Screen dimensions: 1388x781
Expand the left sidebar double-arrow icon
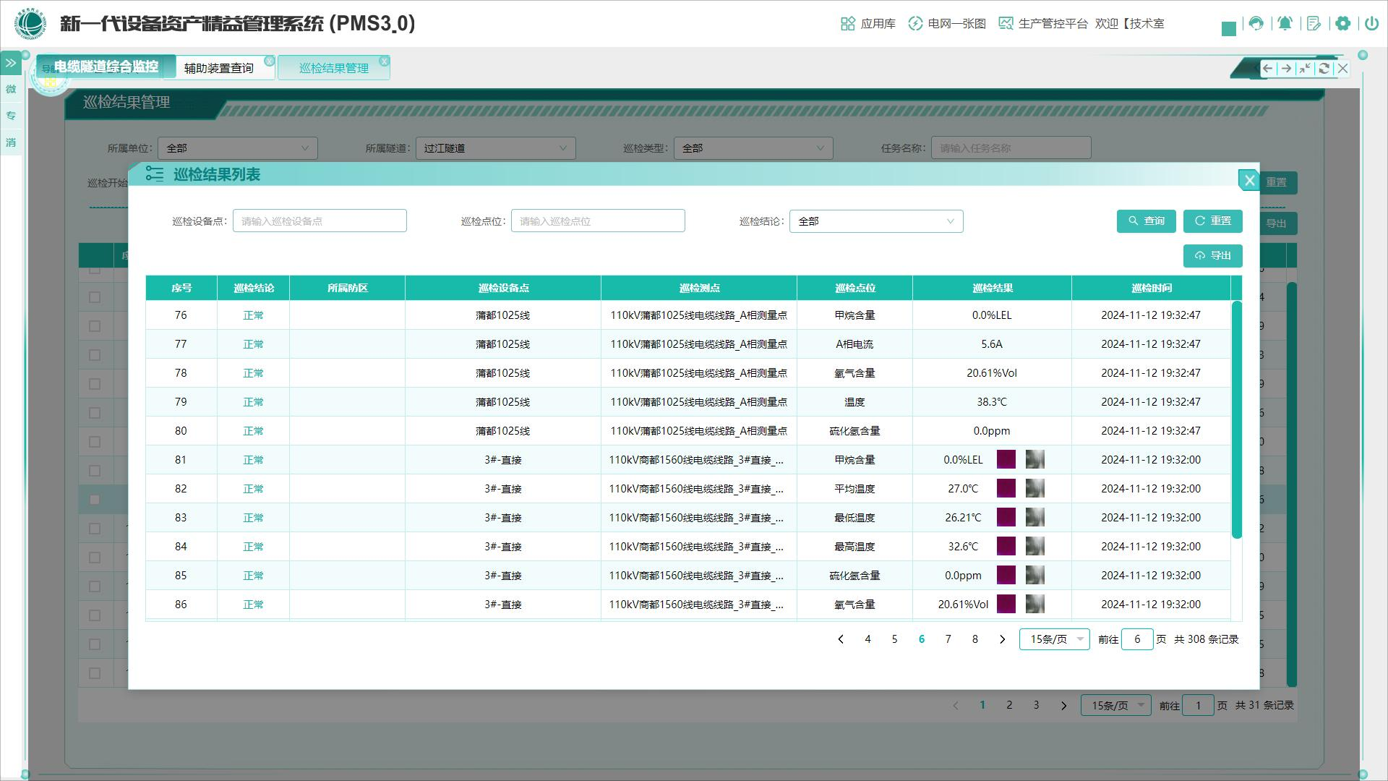[x=11, y=63]
